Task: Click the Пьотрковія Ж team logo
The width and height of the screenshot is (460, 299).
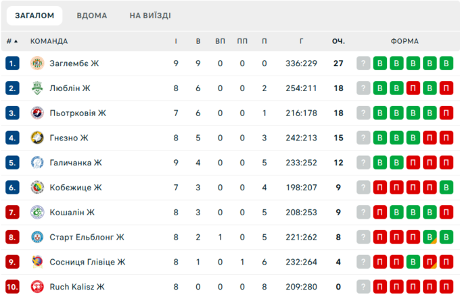Action: point(37,113)
